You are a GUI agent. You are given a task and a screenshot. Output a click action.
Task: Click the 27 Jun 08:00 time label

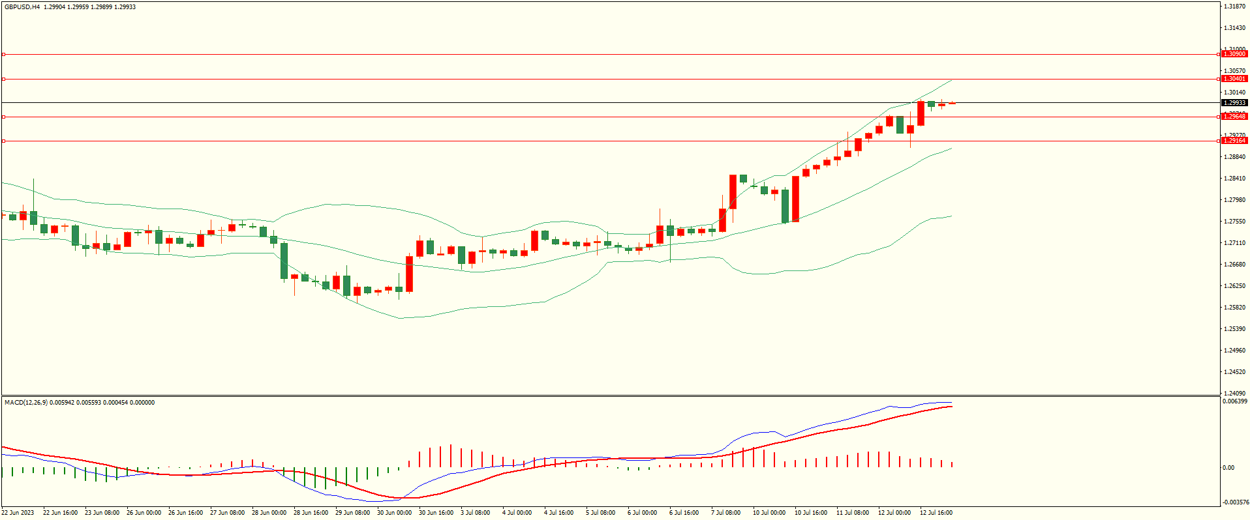point(227,513)
